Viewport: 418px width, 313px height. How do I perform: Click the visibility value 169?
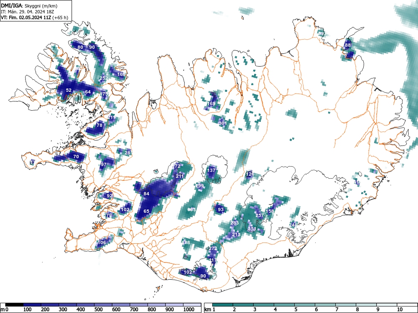(211, 103)
